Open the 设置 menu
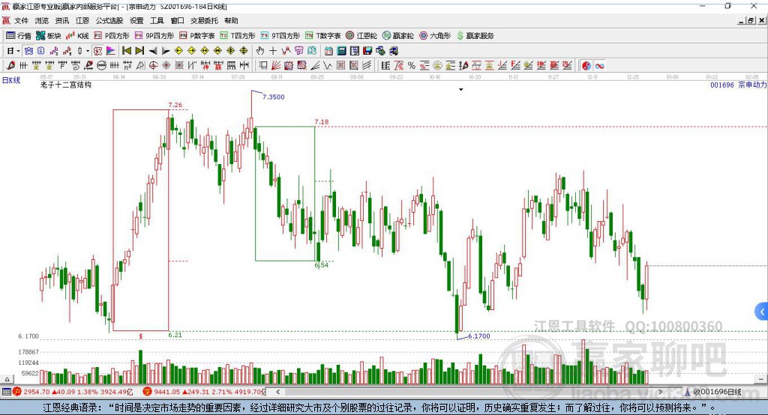 click(136, 20)
